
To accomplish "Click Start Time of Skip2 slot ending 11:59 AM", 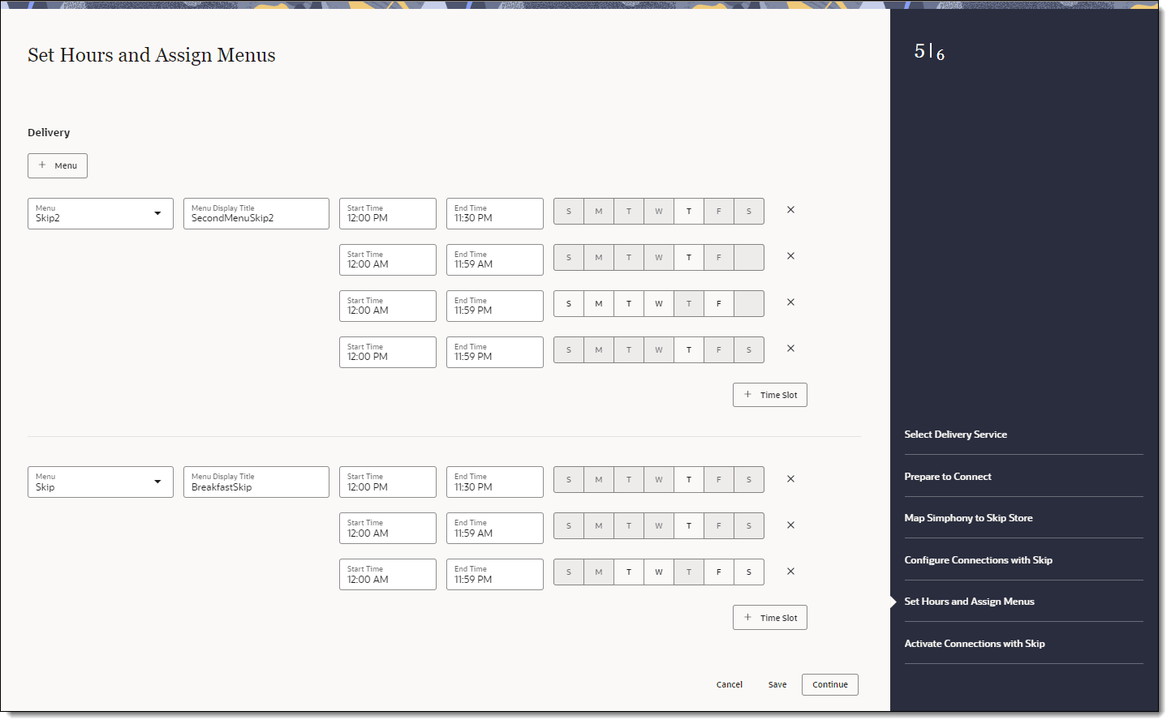I will [x=388, y=260].
